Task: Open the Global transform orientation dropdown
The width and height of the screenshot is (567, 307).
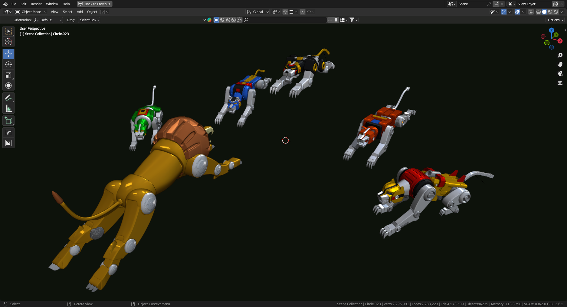Action: point(258,12)
